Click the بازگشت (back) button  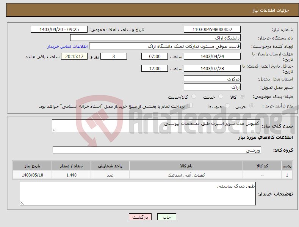coord(140,217)
